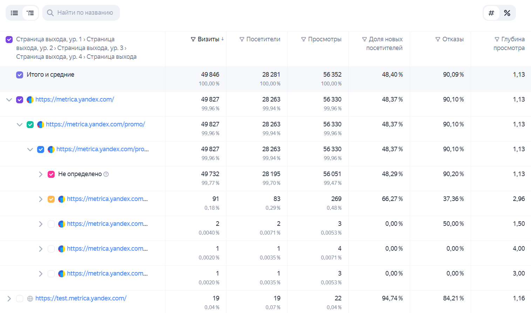The image size is (531, 313).
Task: Uncheck the Не определено pink checkbox
Action: [x=51, y=174]
